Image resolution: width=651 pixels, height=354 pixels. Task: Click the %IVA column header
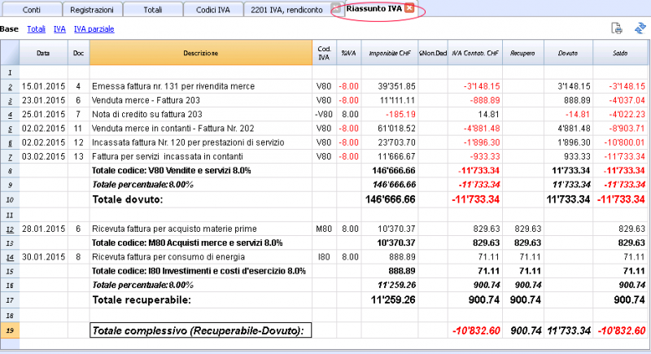click(x=349, y=53)
